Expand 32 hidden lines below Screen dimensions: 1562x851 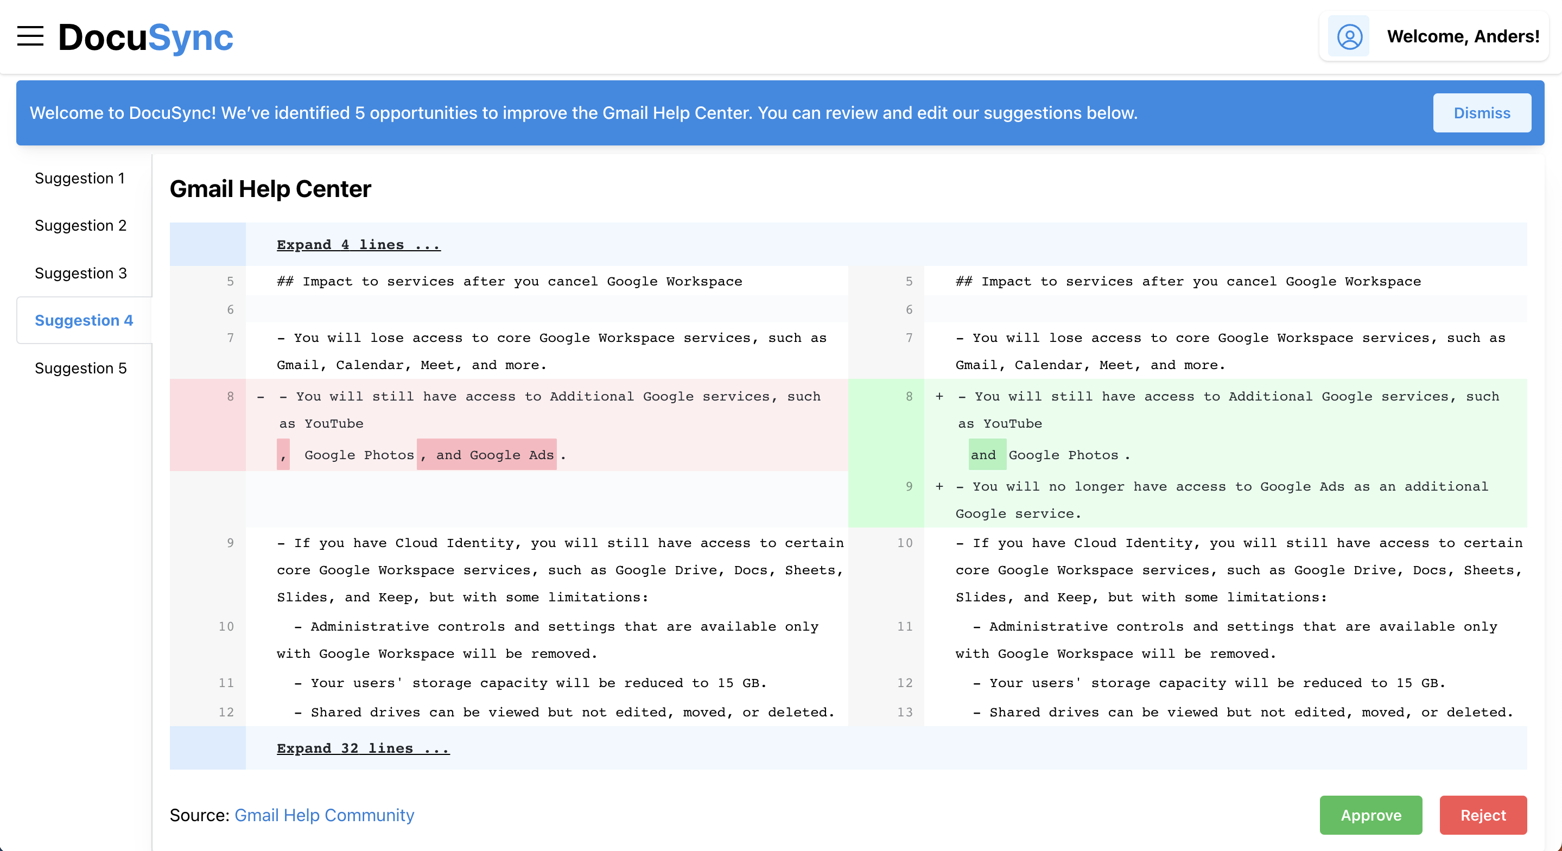click(363, 748)
